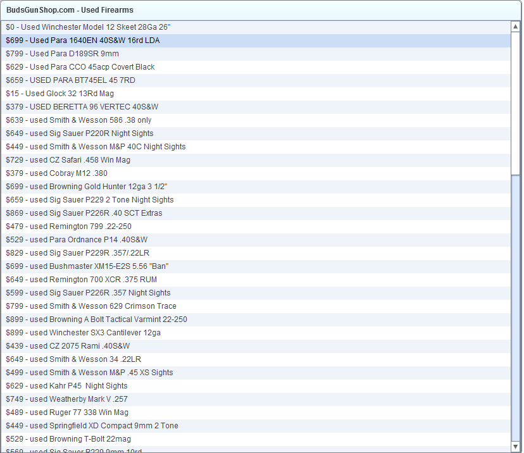The width and height of the screenshot is (524, 453).
Task: Select used Sig Sauer P220R Night Sights
Action: (x=256, y=133)
